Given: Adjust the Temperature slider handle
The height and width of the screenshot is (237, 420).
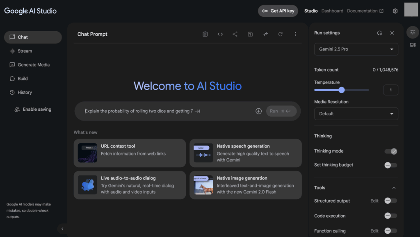Looking at the screenshot, I should [342, 90].
